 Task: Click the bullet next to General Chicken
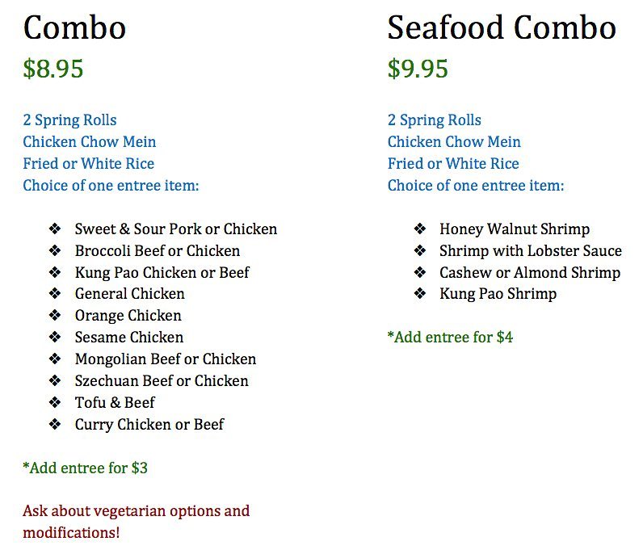[x=55, y=294]
